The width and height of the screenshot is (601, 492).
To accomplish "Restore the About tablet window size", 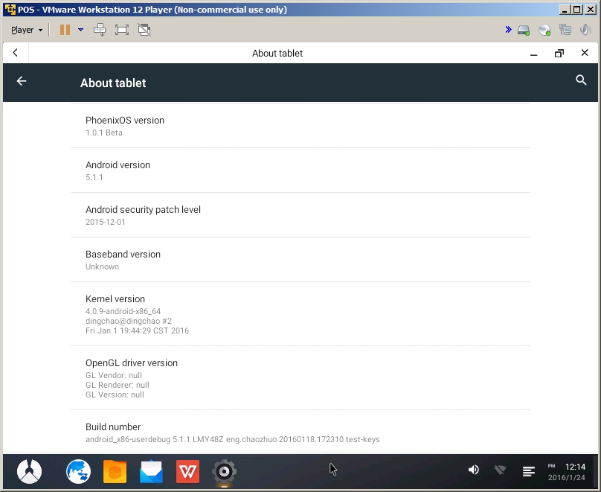I will pos(559,54).
